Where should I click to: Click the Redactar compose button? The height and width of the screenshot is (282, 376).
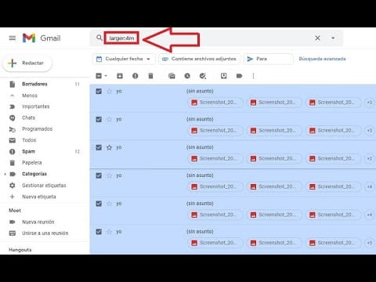tap(27, 63)
